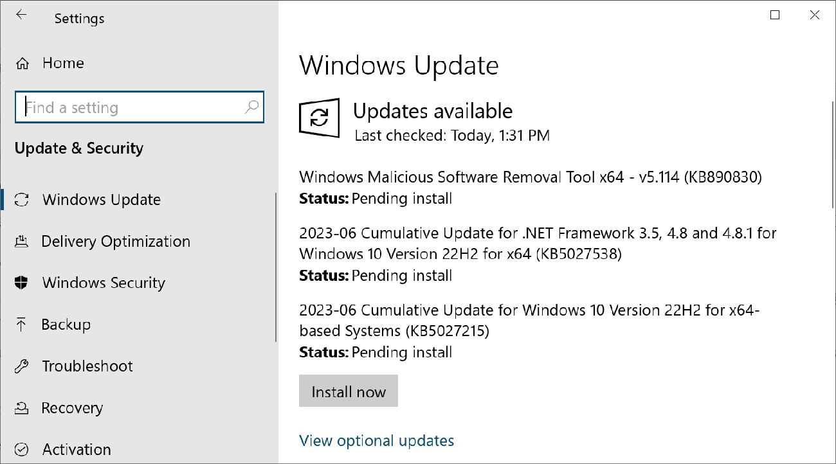Click the Recovery icon in the sidebar

point(21,407)
